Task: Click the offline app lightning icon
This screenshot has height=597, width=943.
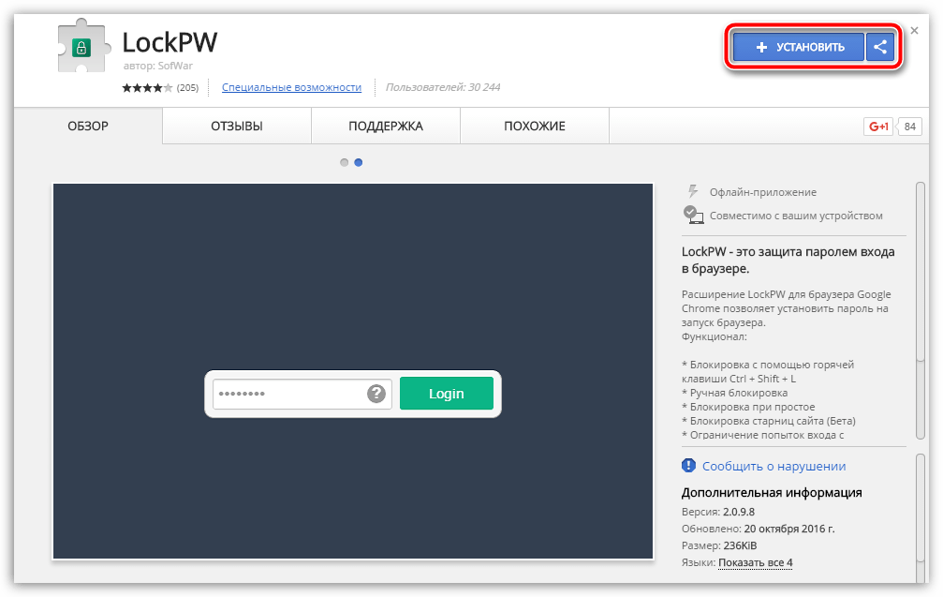Action: point(693,191)
